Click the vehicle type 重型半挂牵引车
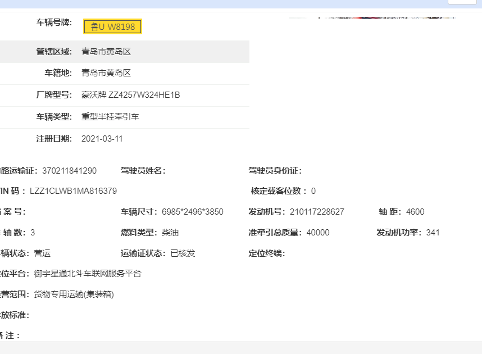 pos(110,117)
